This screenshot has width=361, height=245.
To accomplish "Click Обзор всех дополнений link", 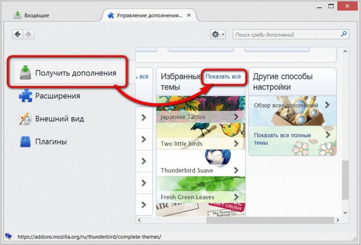I will [285, 105].
